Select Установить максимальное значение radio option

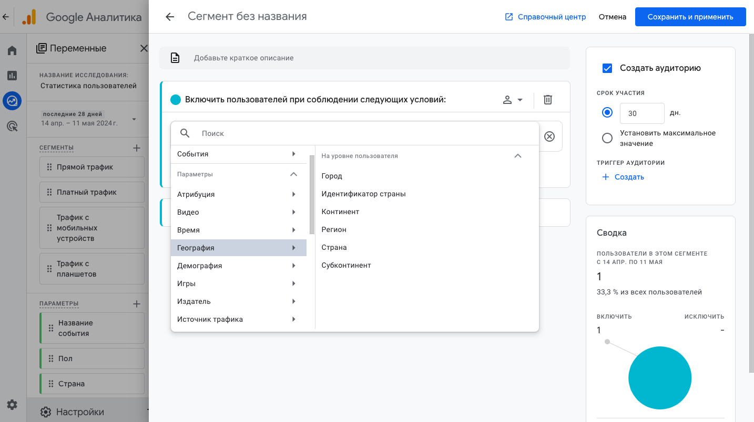[607, 138]
